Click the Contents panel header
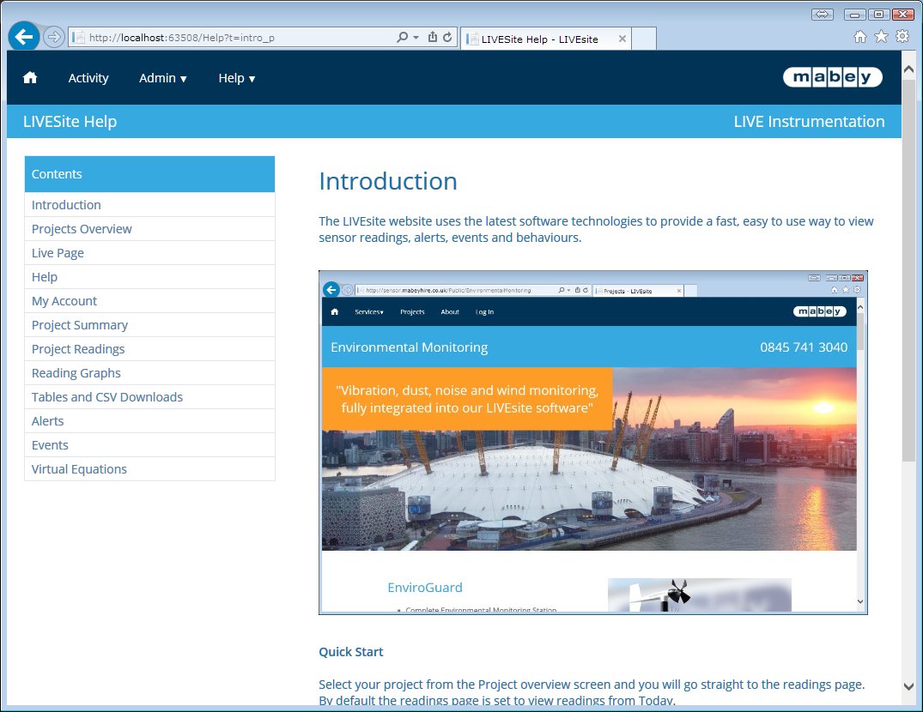The height and width of the screenshot is (712, 923). click(x=149, y=174)
